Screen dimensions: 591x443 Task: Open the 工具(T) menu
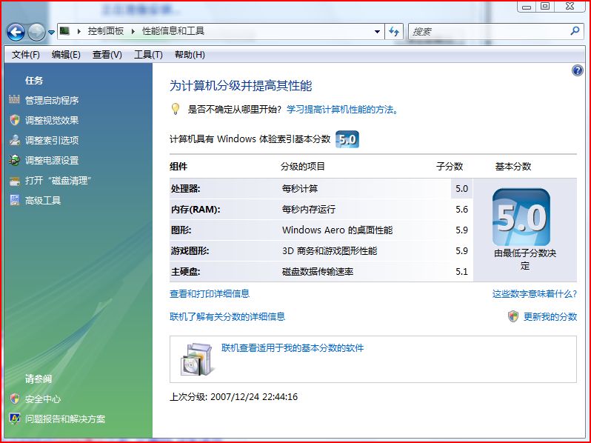(x=148, y=55)
